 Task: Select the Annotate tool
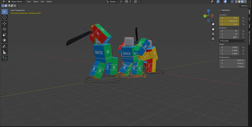(x=4, y=47)
